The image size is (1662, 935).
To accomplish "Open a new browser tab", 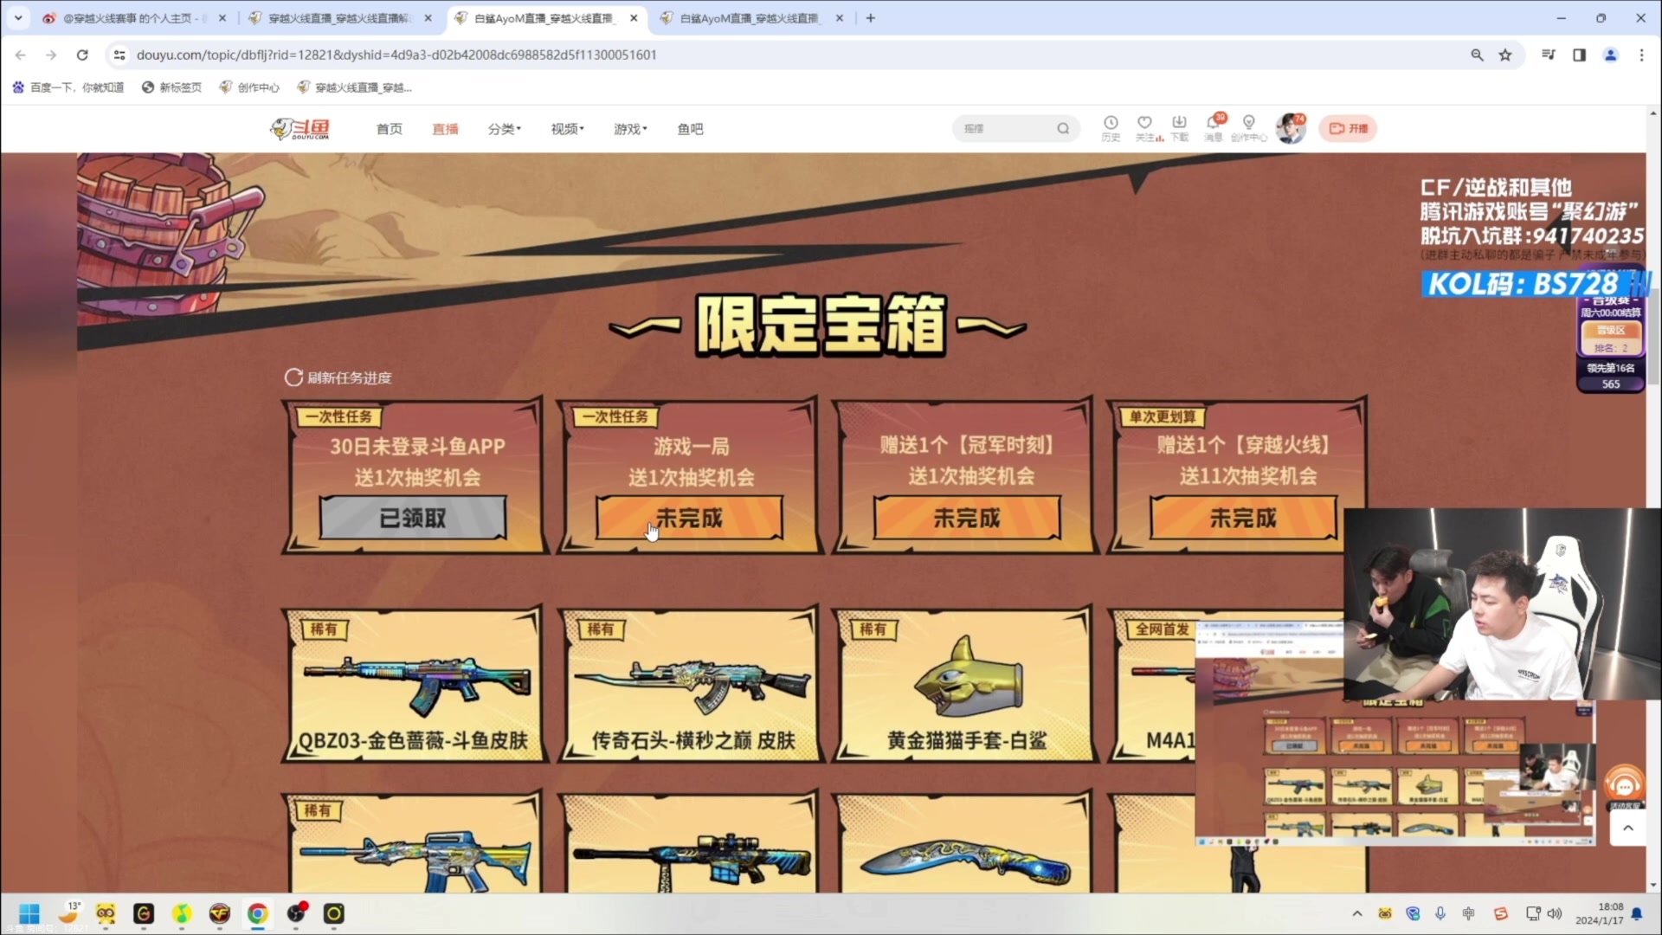I will [x=870, y=18].
